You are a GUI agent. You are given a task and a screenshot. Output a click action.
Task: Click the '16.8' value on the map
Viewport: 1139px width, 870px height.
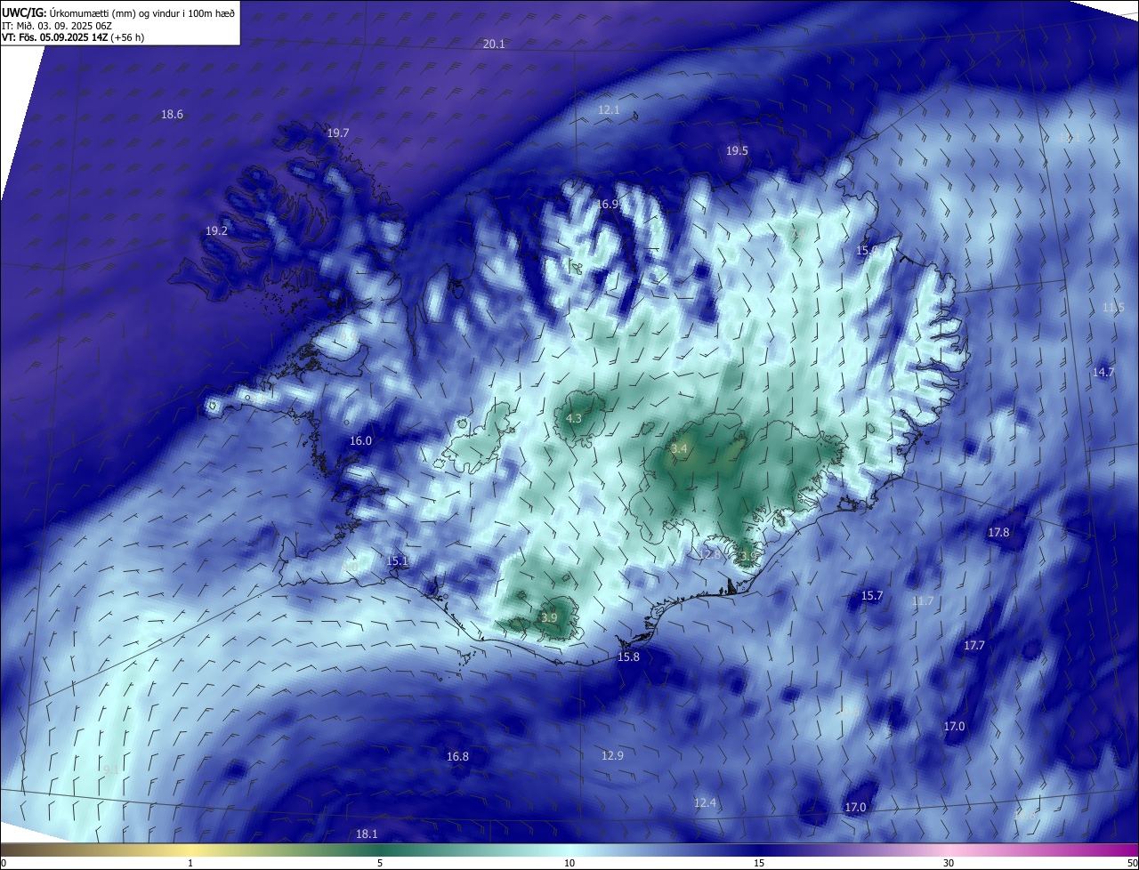(457, 757)
